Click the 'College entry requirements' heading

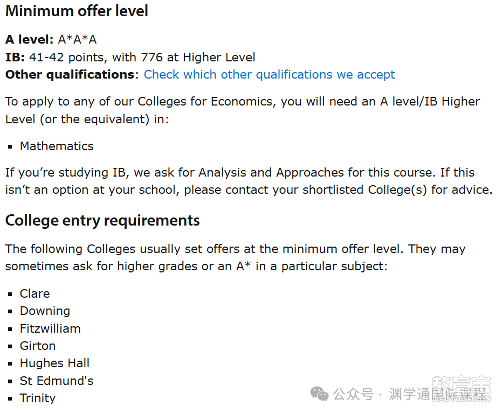(102, 221)
